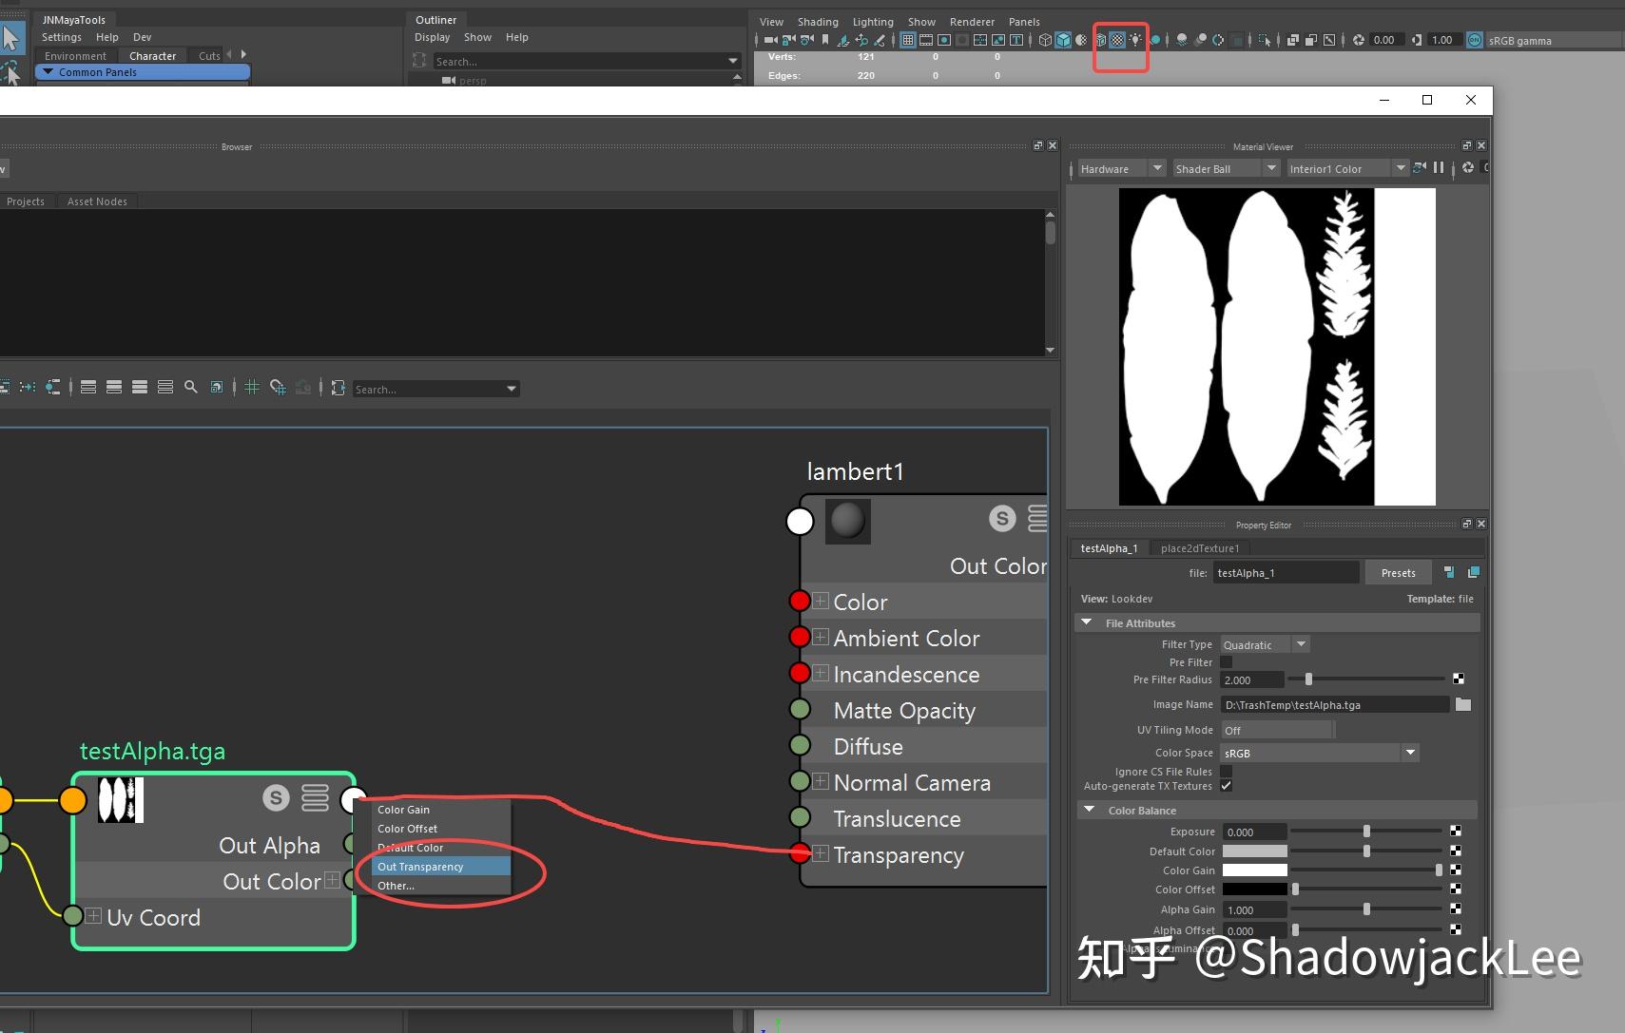This screenshot has height=1033, width=1625.
Task: Pause the Material Viewer rendering
Action: 1439,168
